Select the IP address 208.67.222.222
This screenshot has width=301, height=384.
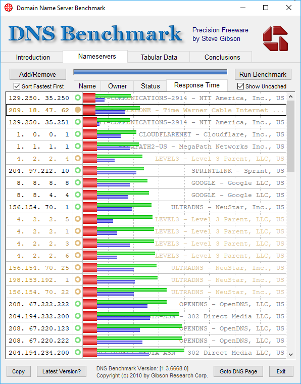pyautogui.click(x=39, y=304)
